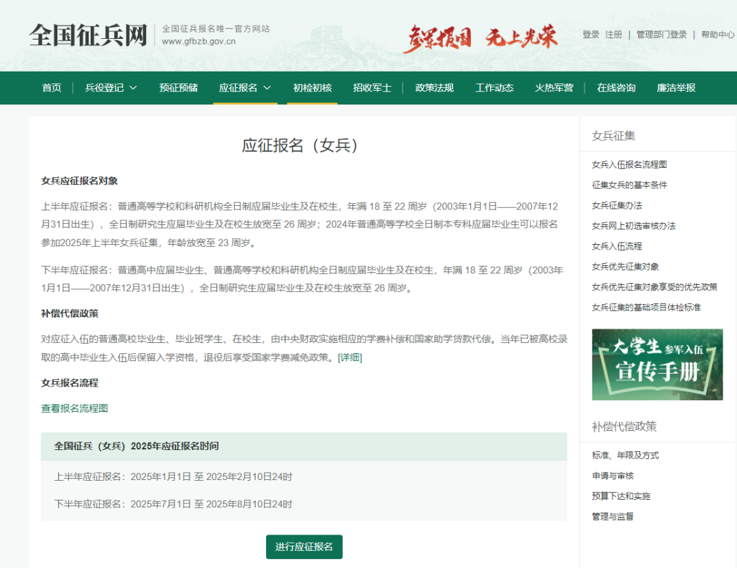Open the 帮助中心 link
Viewport: 737px width, 568px height.
click(x=717, y=35)
